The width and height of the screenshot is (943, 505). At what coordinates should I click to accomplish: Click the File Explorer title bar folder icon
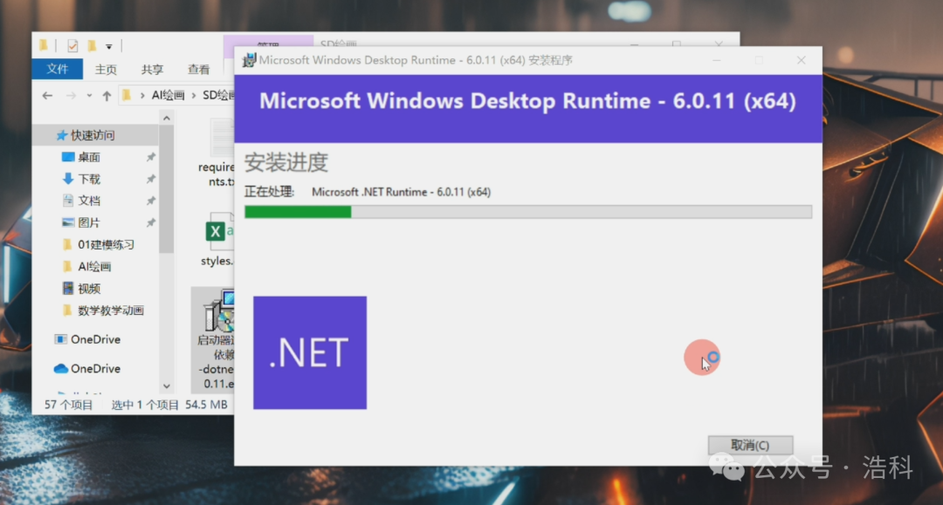point(44,45)
